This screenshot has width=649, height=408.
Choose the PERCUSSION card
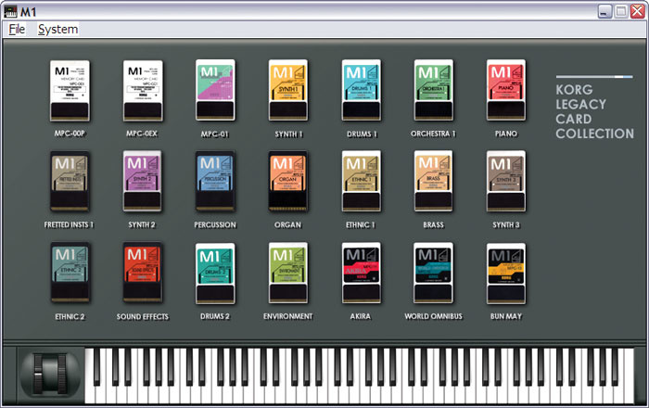click(x=215, y=183)
